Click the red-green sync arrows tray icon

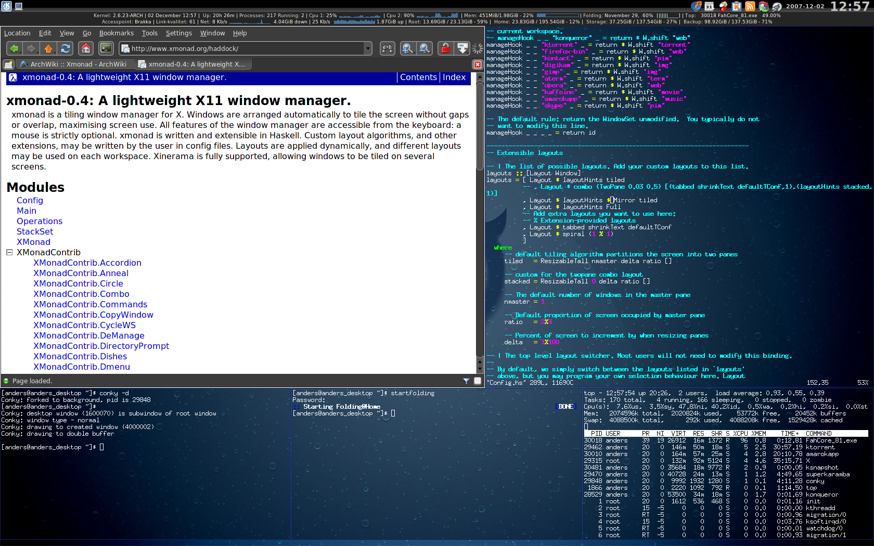(x=763, y=6)
